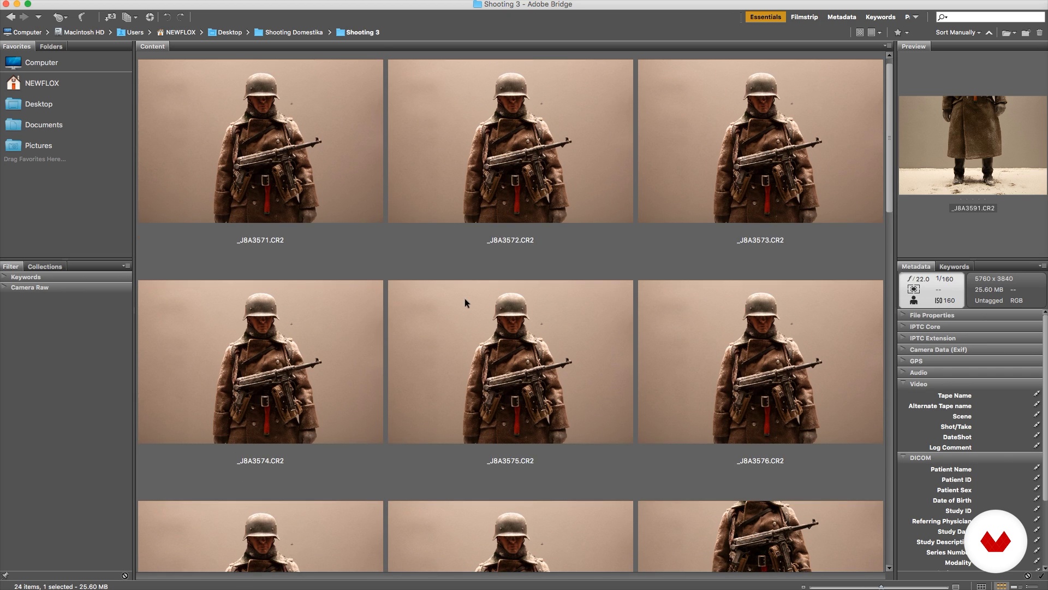This screenshot has width=1048, height=590.
Task: Select thumbnail _J8A3575.CR2
Action: pyautogui.click(x=510, y=362)
